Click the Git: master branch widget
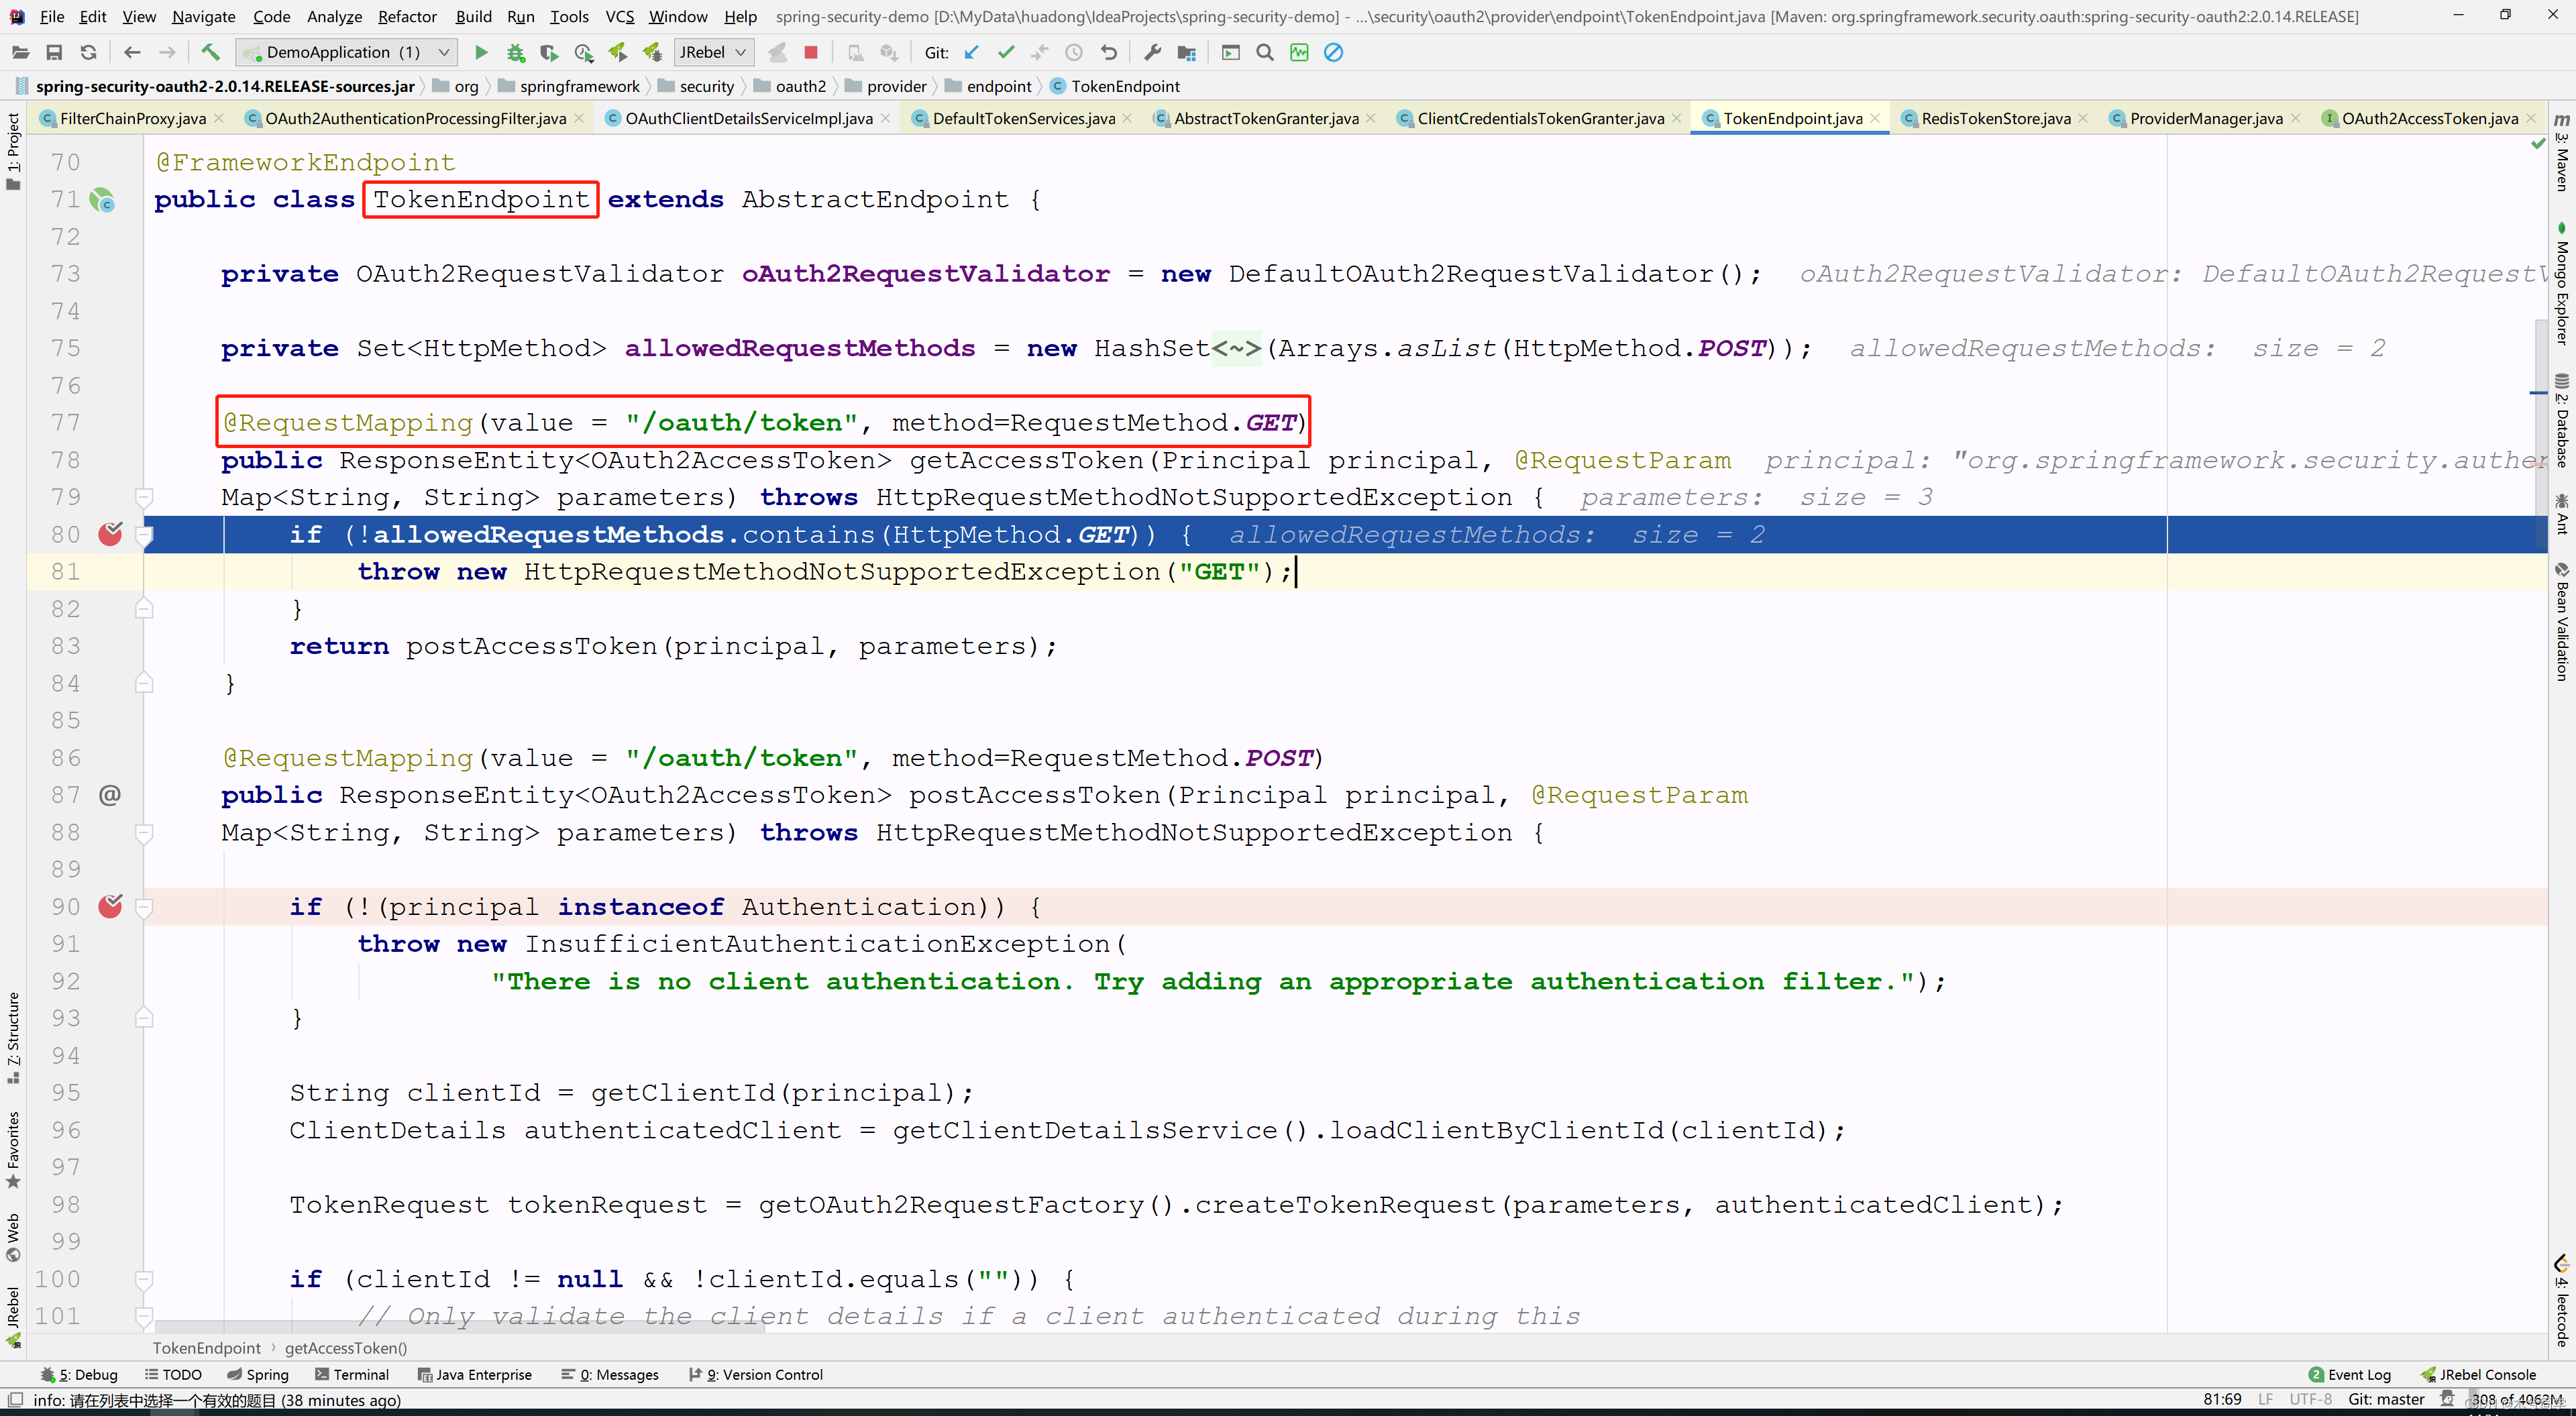 click(2385, 1400)
